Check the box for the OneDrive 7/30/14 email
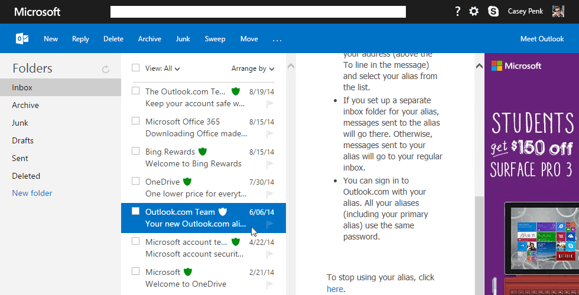579x295 pixels. click(135, 181)
